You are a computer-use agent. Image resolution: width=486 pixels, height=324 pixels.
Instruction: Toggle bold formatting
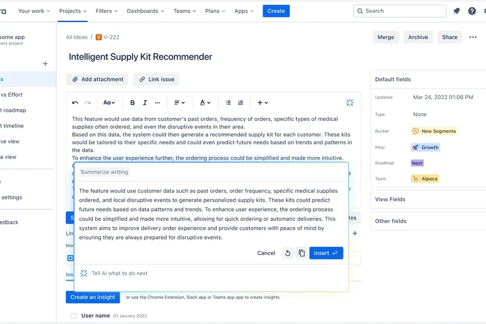pyautogui.click(x=132, y=103)
